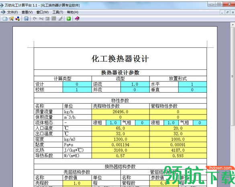Open the 窗口(W) menu

point(43,12)
